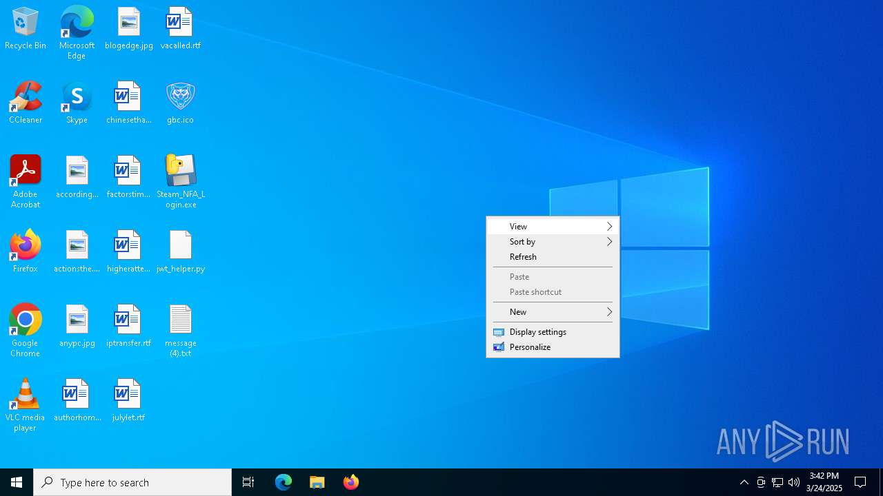883x496 pixels.
Task: Open Firefox from the taskbar
Action: tap(351, 482)
